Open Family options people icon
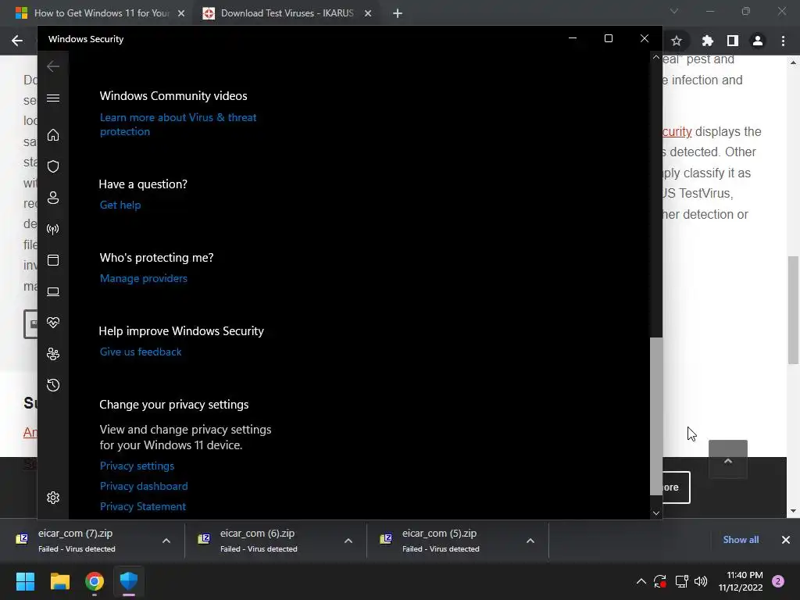Image resolution: width=800 pixels, height=600 pixels. pos(53,354)
